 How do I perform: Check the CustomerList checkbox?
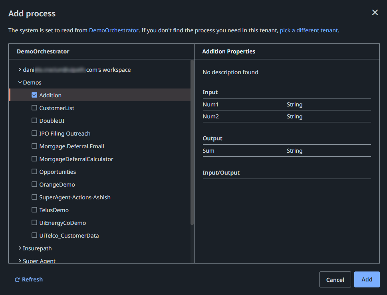(x=34, y=108)
